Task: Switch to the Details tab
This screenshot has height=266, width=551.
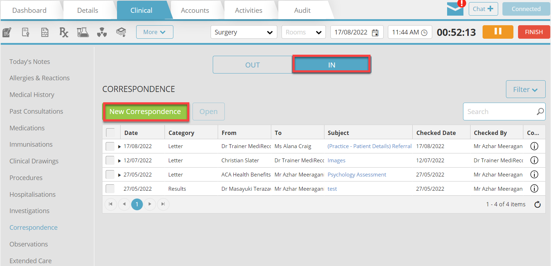Action: click(88, 10)
